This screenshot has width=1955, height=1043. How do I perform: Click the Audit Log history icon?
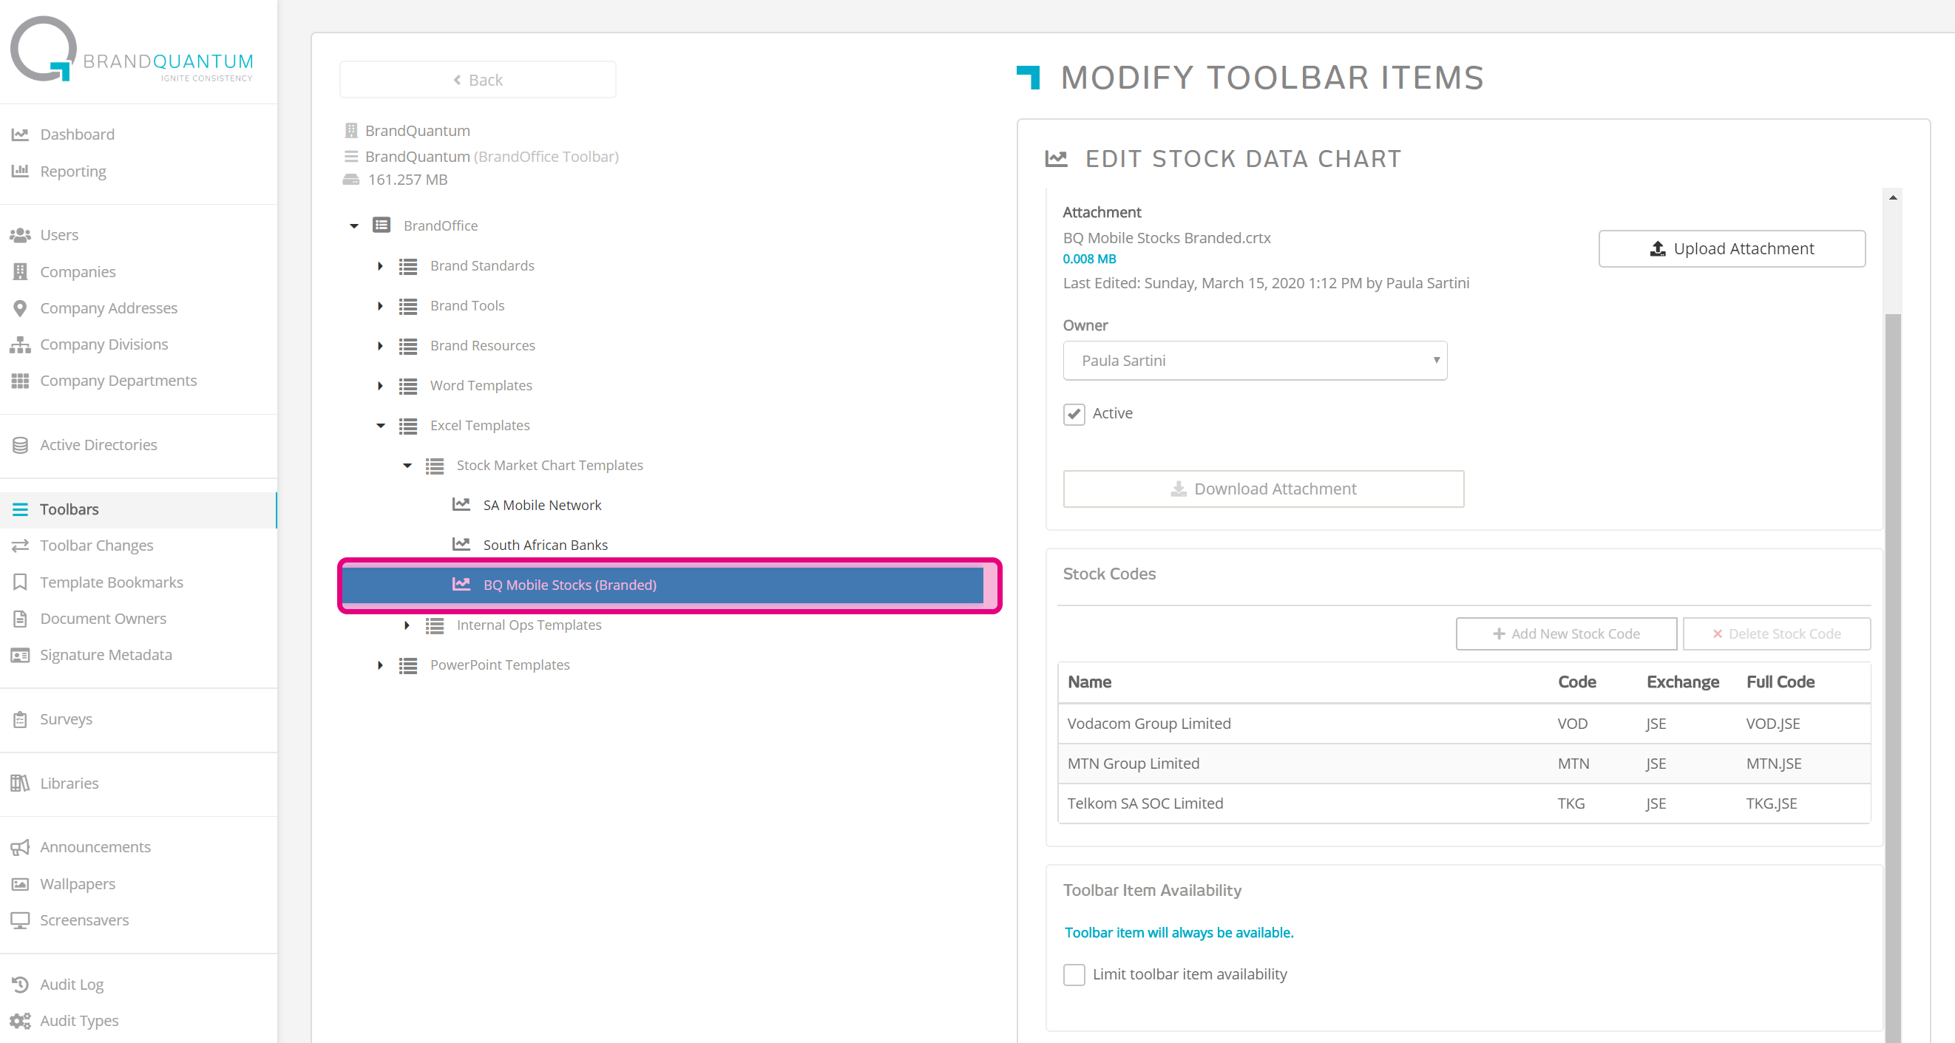[x=20, y=985]
